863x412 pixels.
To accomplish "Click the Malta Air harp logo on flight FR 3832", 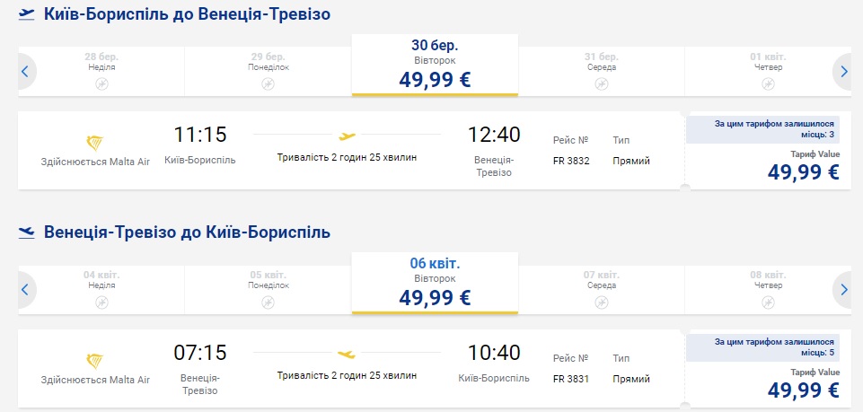I will tap(94, 143).
